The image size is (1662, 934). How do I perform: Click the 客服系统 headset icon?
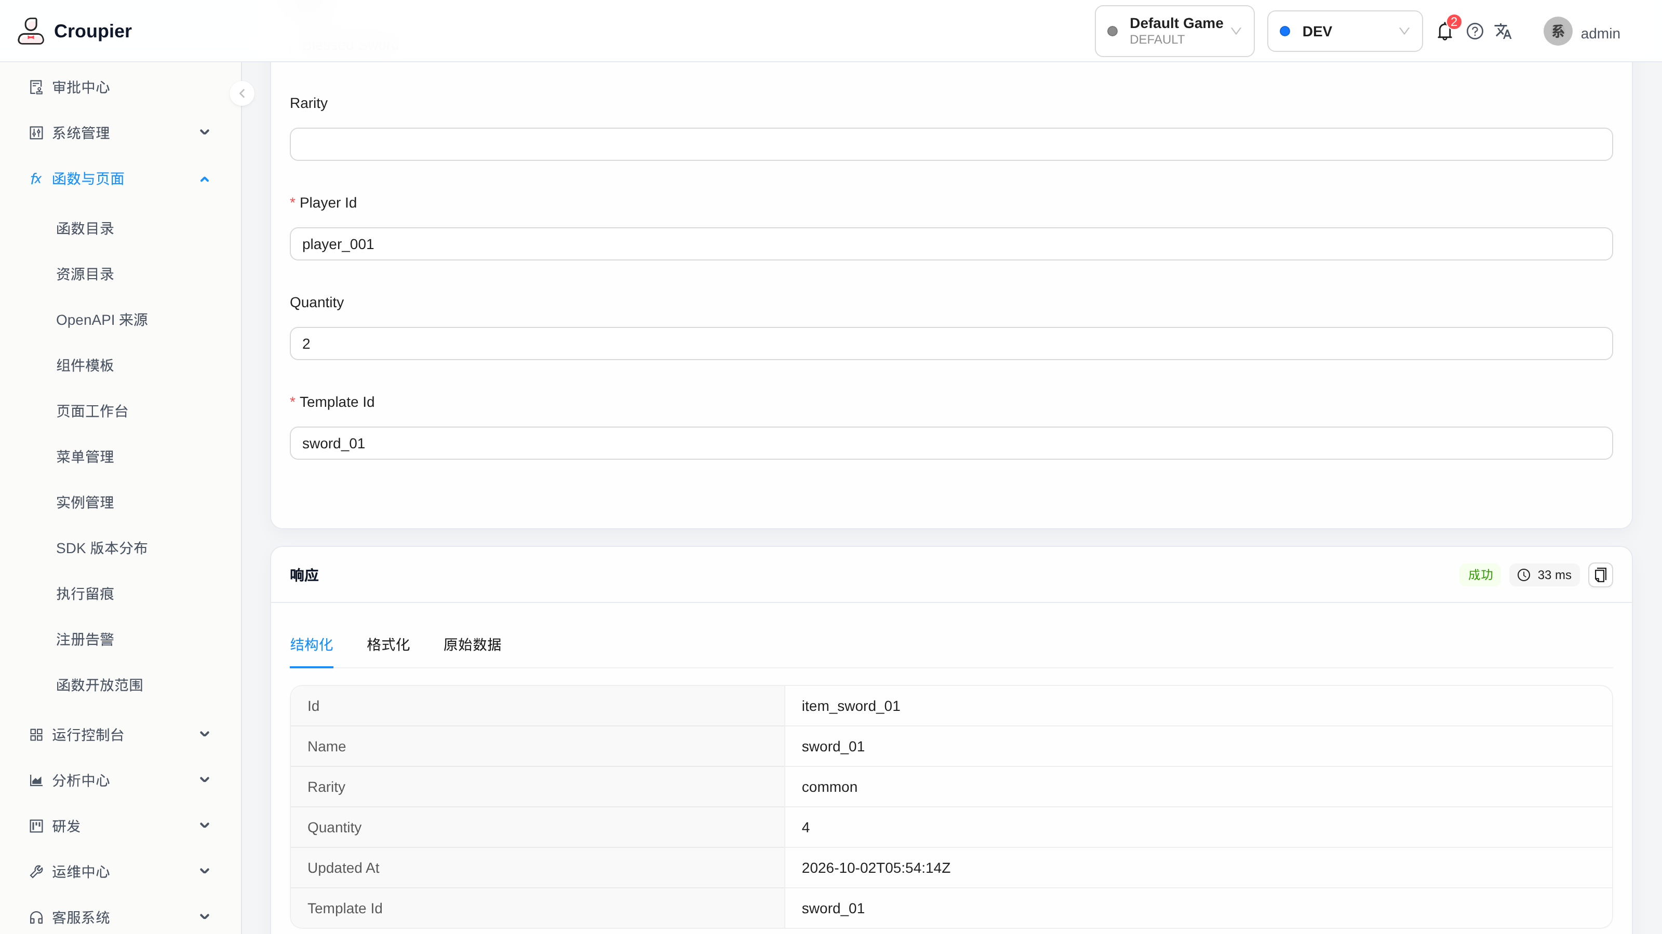pos(36,917)
